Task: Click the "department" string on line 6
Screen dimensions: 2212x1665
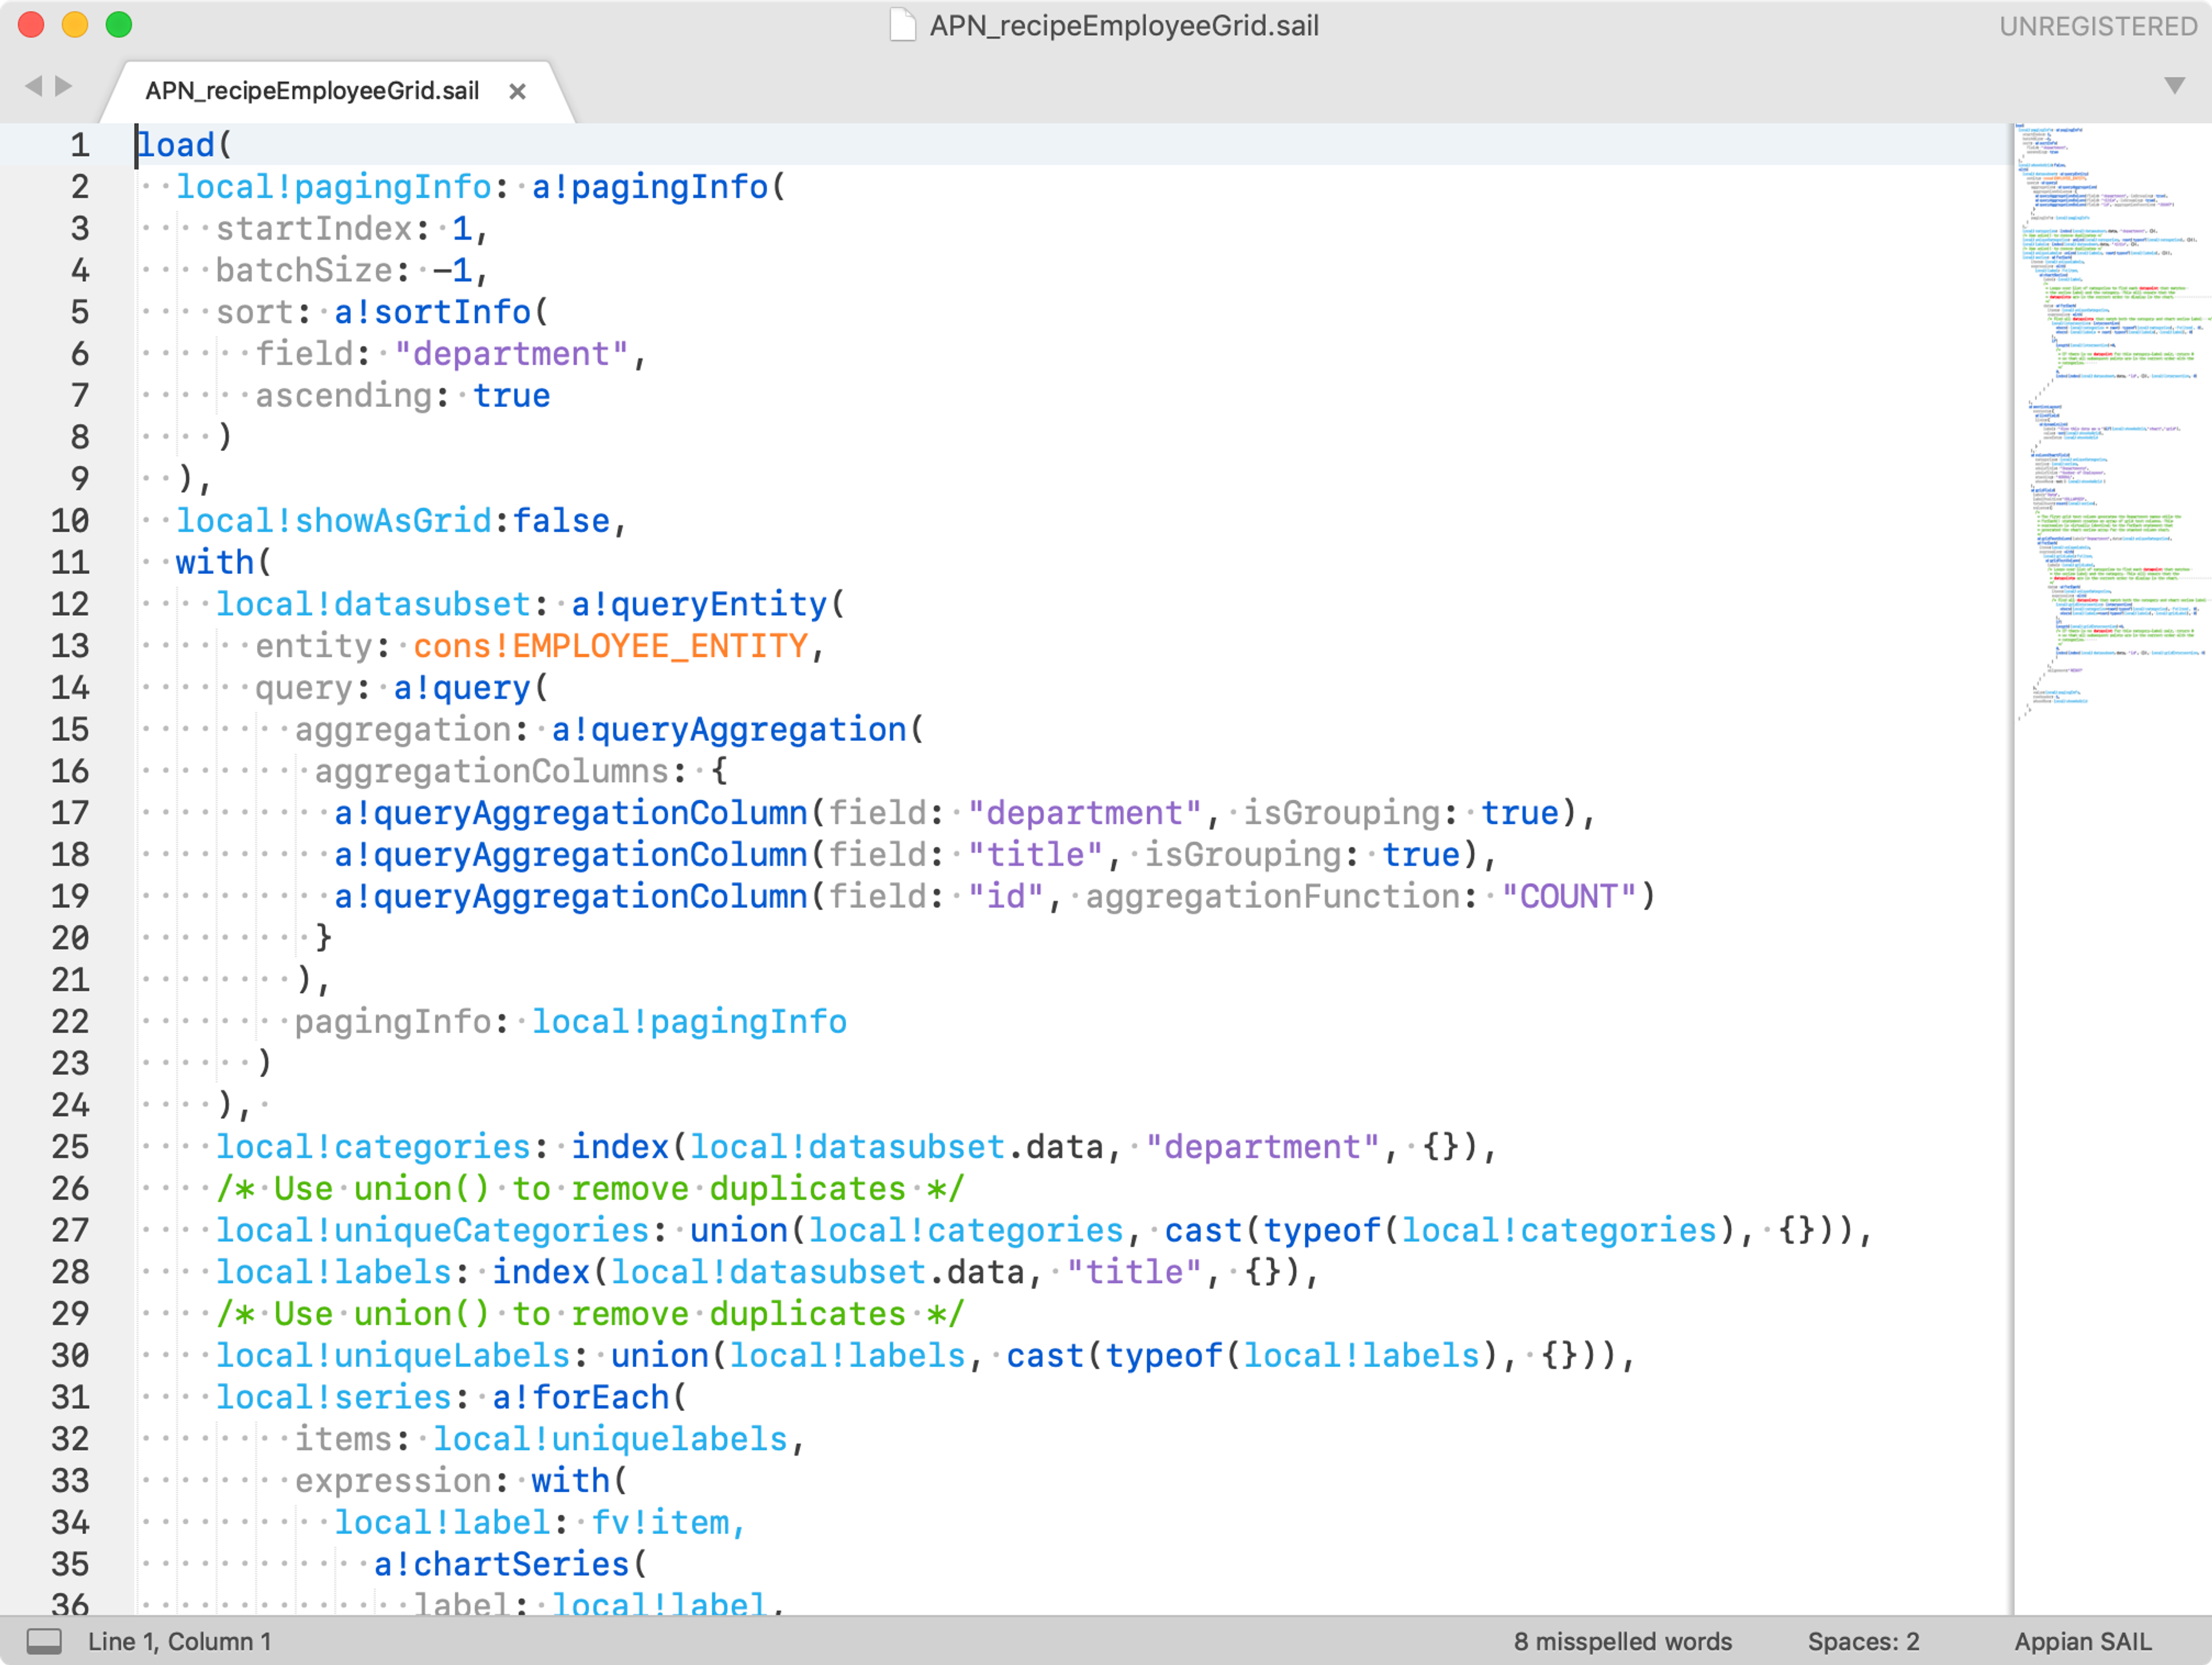Action: click(511, 354)
